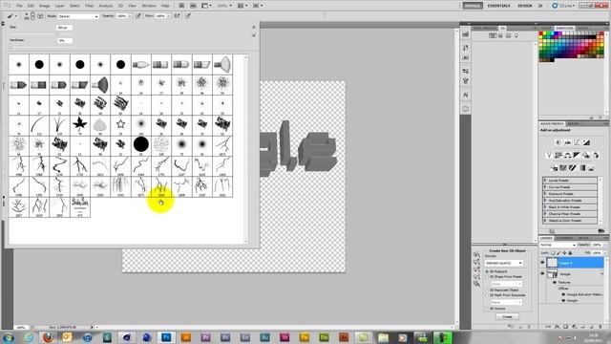Toggle tablet pressure for opacity icon
This screenshot has height=344, width=611.
click(x=138, y=16)
